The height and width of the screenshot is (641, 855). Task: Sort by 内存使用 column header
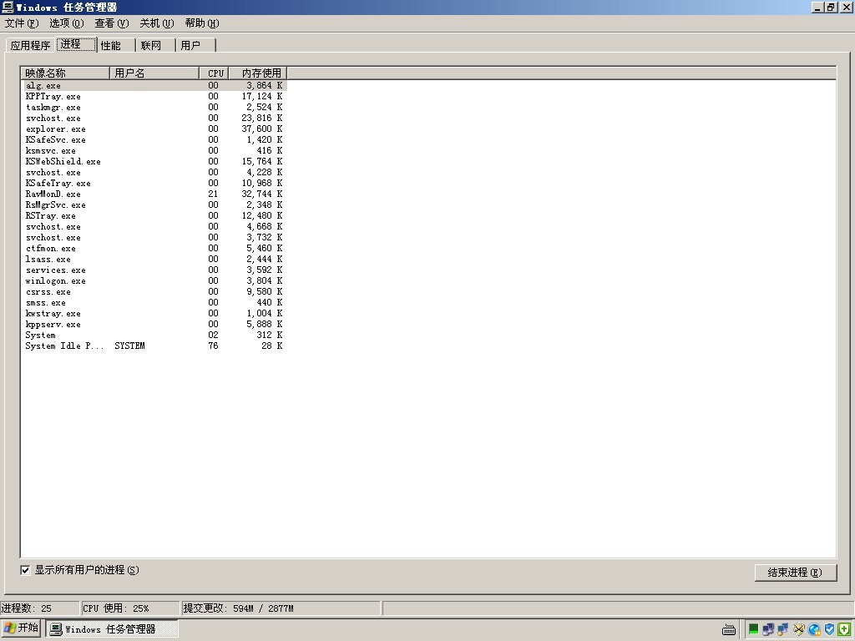click(258, 73)
